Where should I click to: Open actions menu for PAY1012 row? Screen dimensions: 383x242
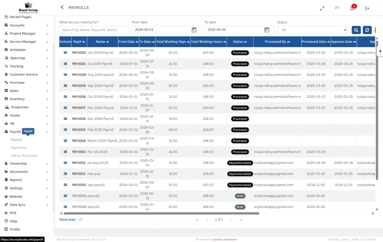click(x=65, y=163)
